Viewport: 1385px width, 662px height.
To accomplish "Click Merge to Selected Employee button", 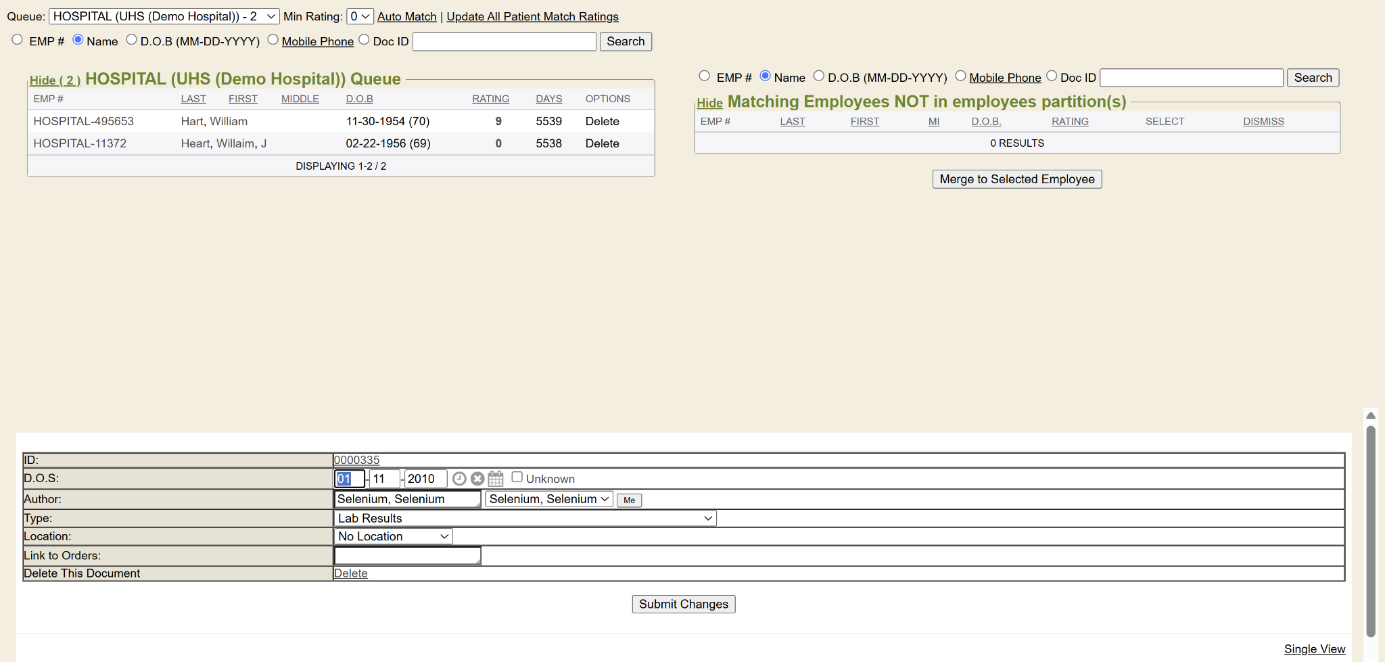I will (1016, 179).
